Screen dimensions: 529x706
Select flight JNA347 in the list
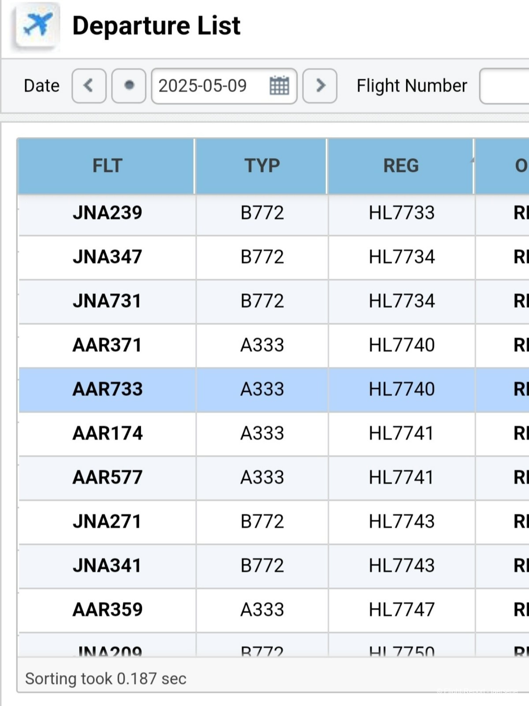click(x=107, y=257)
